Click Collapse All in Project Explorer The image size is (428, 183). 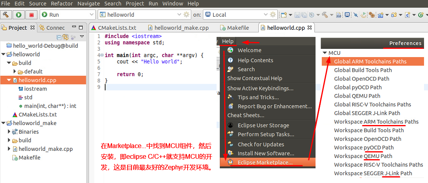point(59,37)
